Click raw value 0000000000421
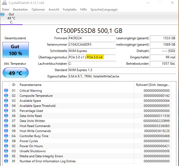Screen dimensions: 179x166 (x=157, y=146)
